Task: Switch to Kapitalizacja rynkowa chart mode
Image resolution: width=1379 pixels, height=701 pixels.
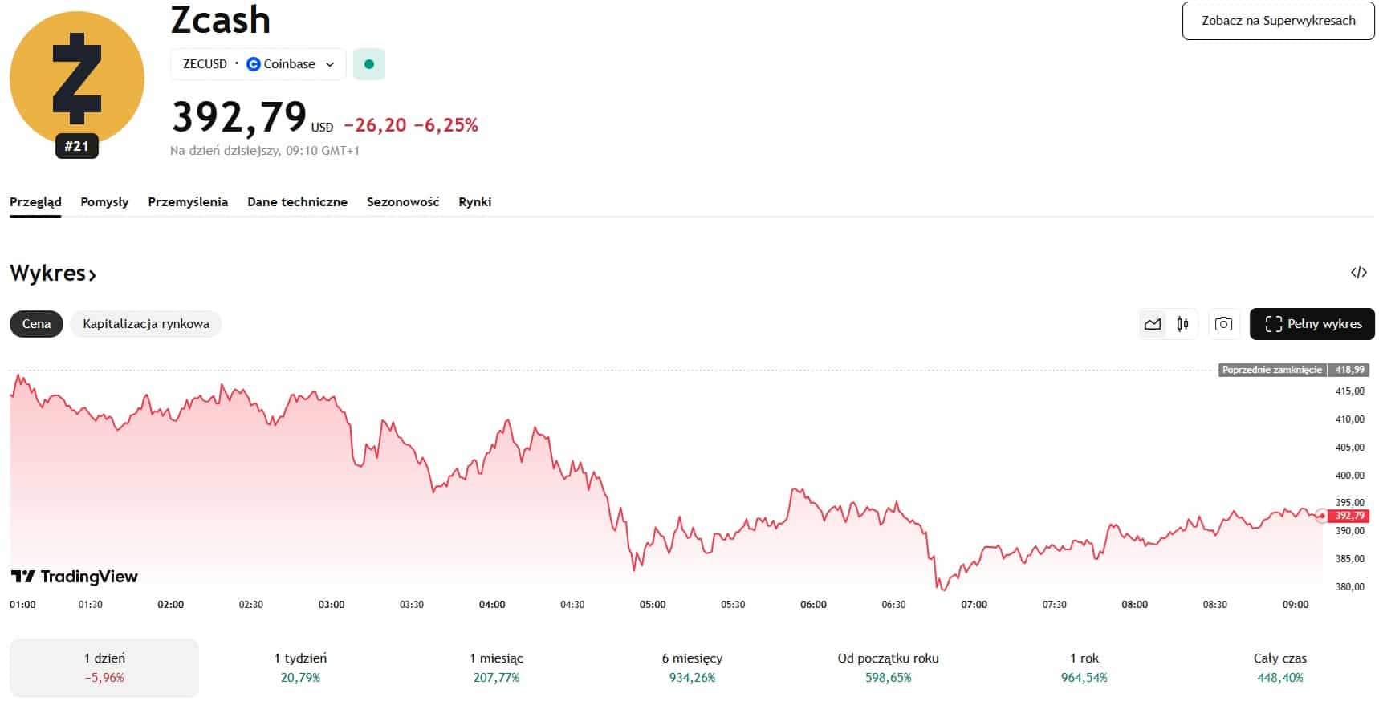Action: pyautogui.click(x=146, y=324)
